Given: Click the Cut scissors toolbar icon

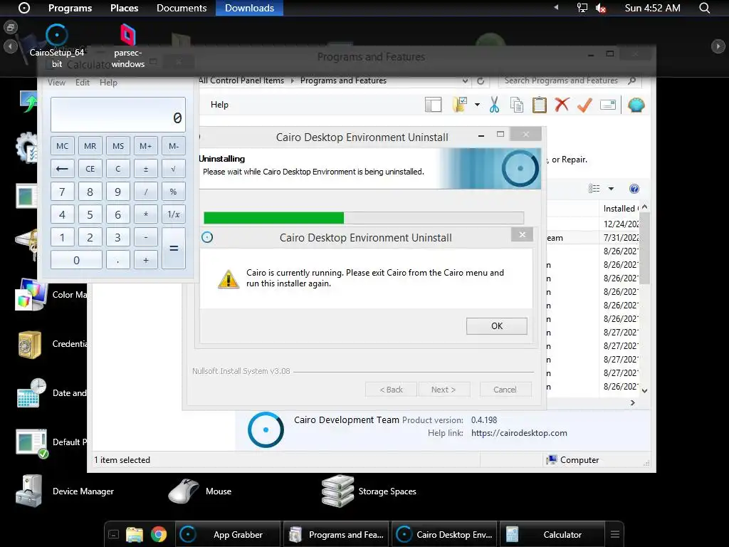Looking at the screenshot, I should [494, 105].
